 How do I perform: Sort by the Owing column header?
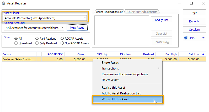coord(76,54)
